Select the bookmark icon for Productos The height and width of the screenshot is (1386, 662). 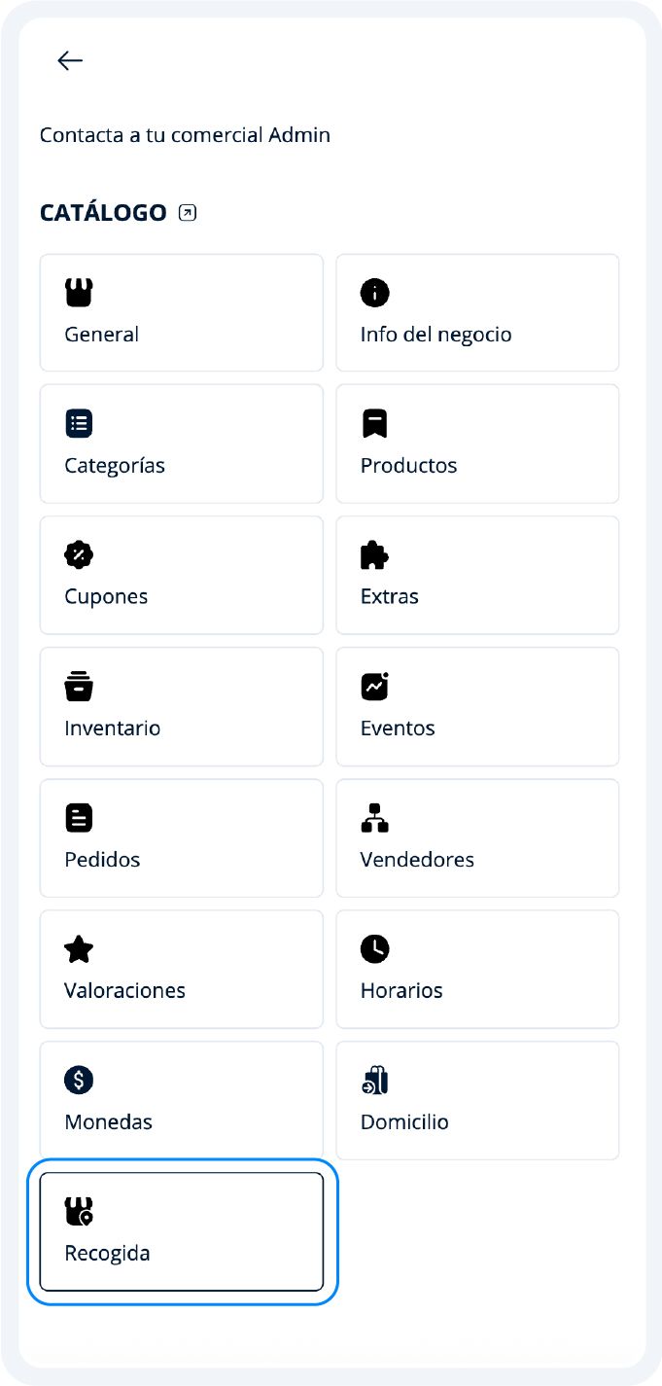click(x=374, y=423)
